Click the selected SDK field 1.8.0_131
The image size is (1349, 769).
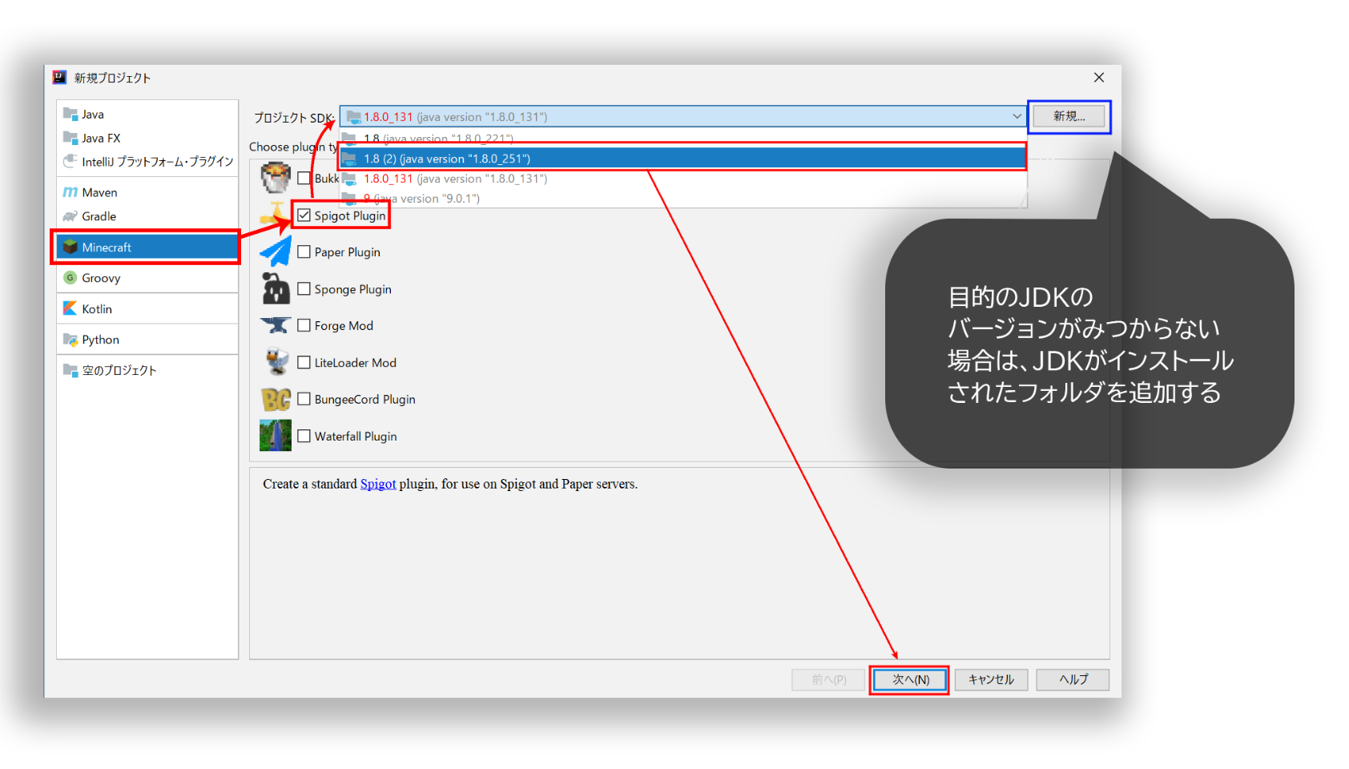[x=683, y=116]
